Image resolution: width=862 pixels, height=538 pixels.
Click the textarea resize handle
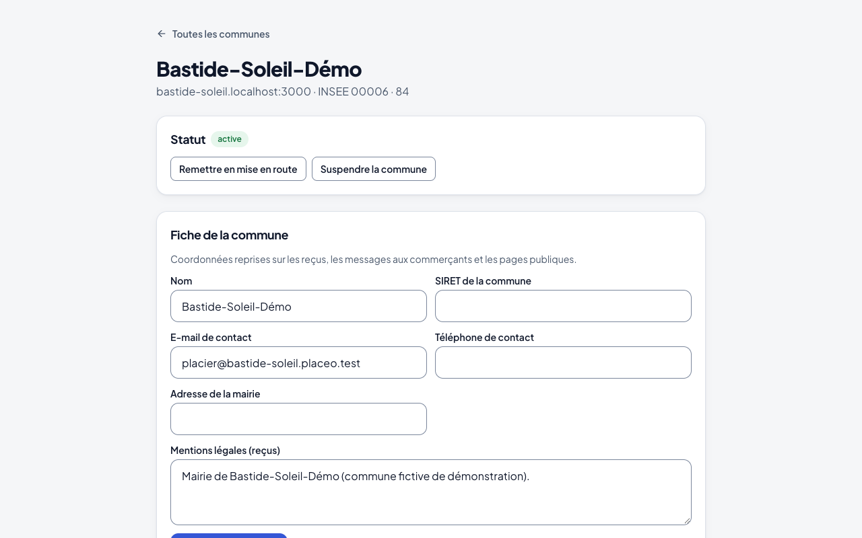[687, 521]
